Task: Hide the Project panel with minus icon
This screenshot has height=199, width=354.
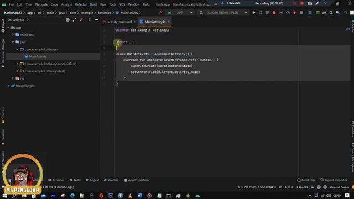Action: [x=96, y=20]
